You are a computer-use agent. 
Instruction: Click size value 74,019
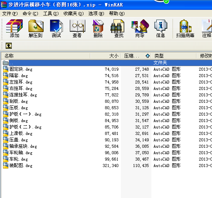pyautogui.click(x=111, y=69)
